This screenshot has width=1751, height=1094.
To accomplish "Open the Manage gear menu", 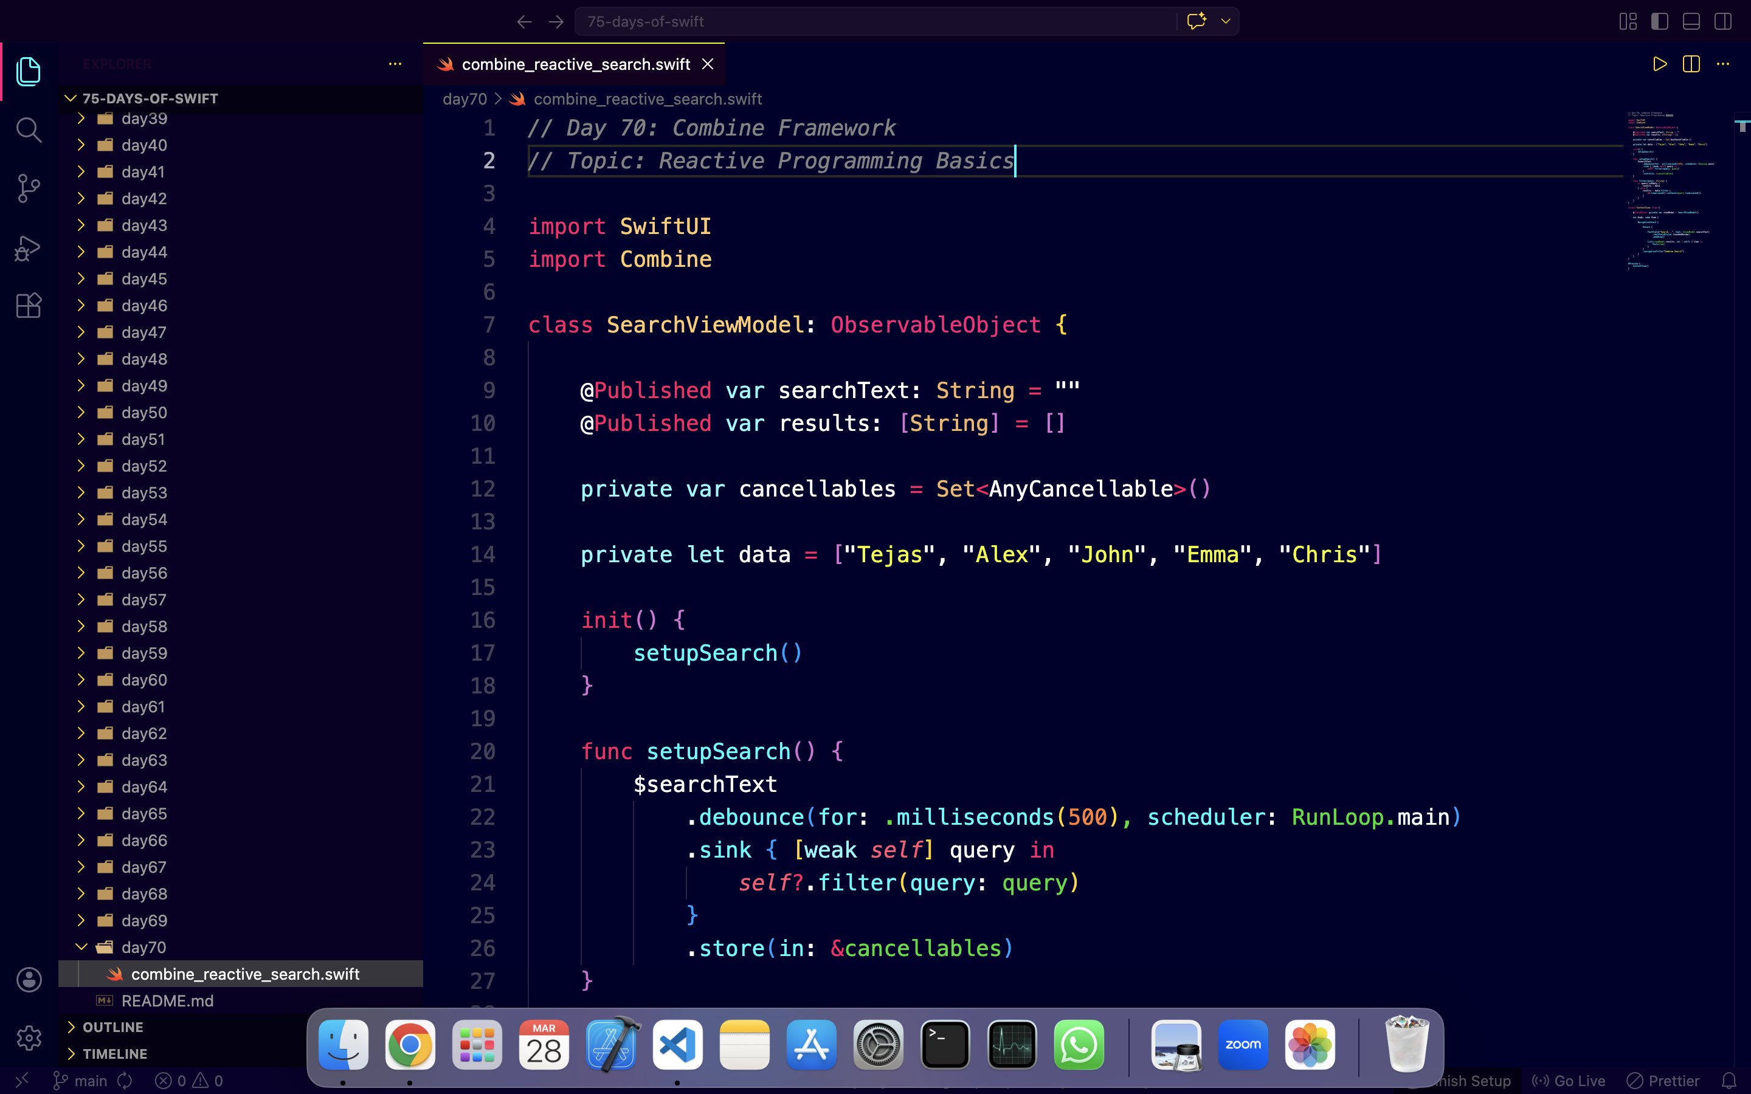I will click(28, 1038).
